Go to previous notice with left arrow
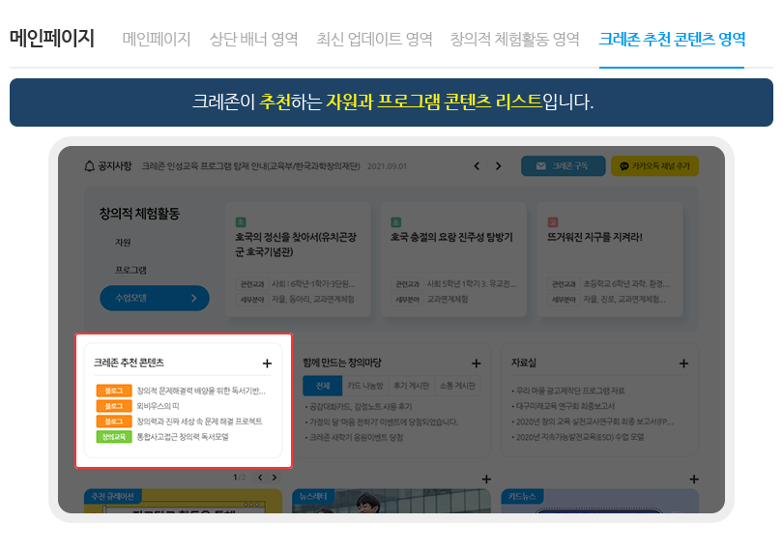 (477, 166)
